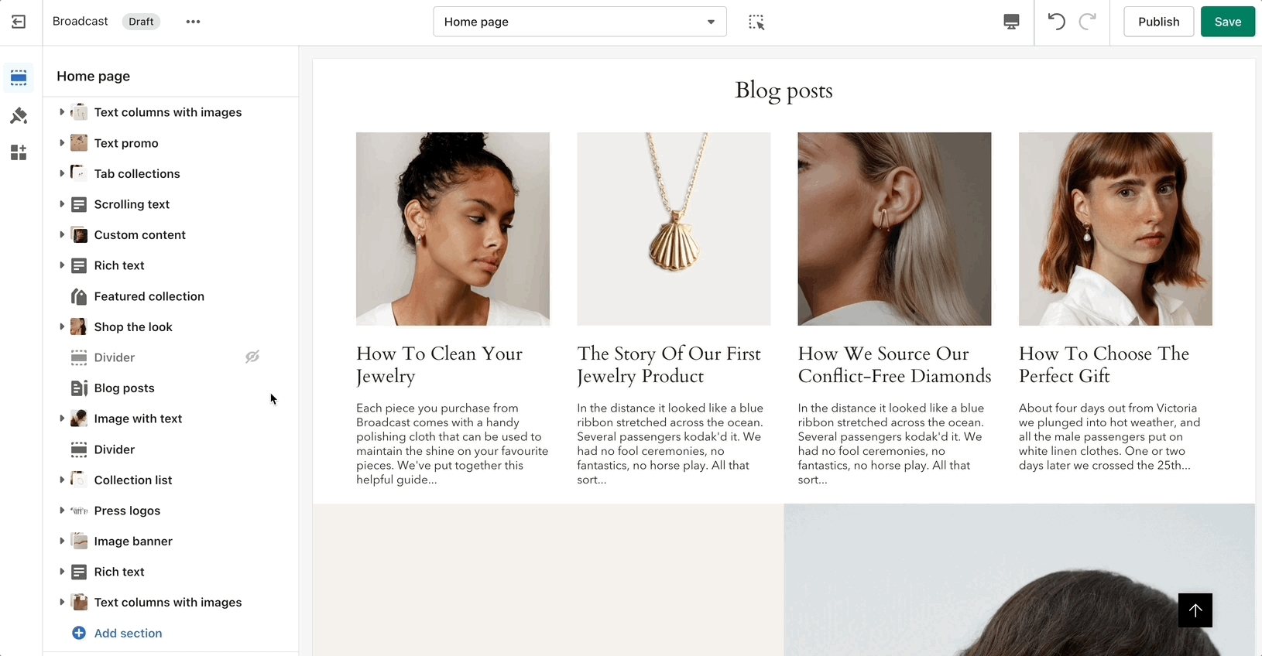Screen dimensions: 1262x656
Task: Open the three-dots theme actions menu
Action: point(193,22)
